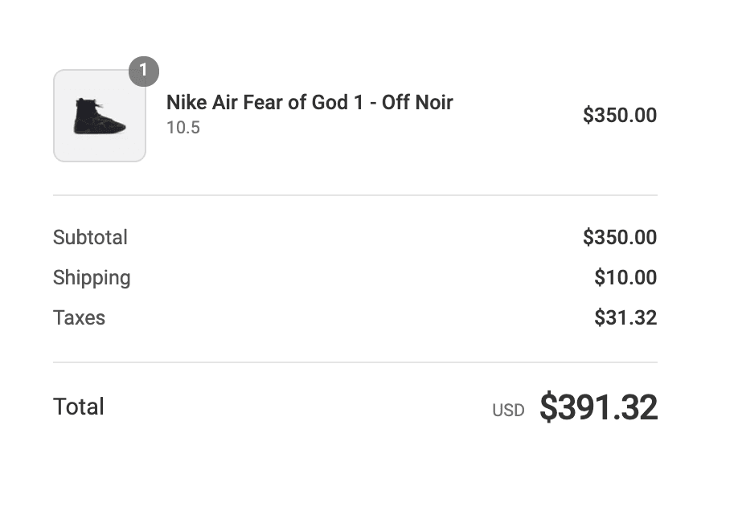Click the Shipping label
This screenshot has height=511, width=738.
(x=92, y=278)
